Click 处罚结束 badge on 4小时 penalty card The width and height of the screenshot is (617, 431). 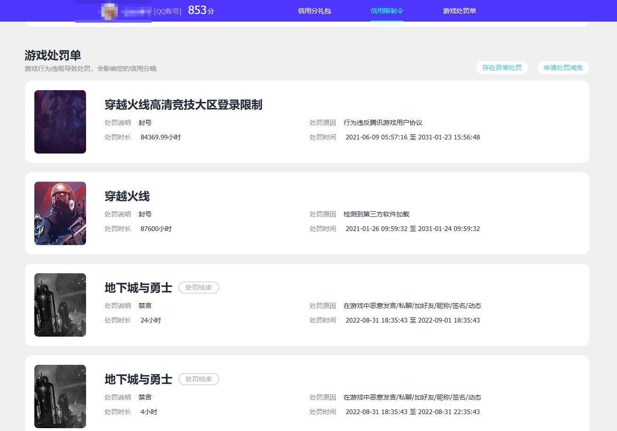click(x=199, y=379)
